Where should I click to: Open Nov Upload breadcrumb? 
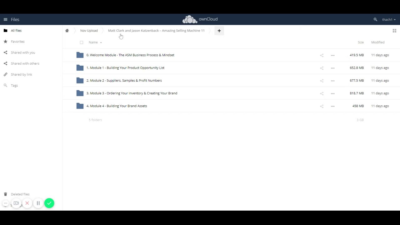pyautogui.click(x=89, y=31)
